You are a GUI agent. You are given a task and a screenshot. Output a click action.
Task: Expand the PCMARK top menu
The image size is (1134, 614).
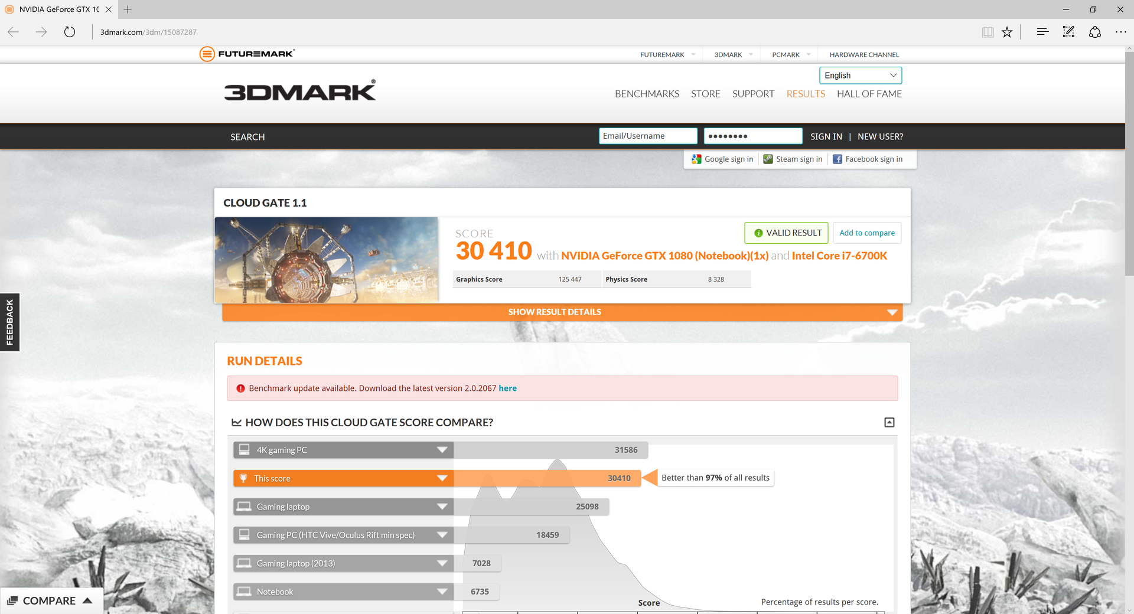(x=809, y=54)
